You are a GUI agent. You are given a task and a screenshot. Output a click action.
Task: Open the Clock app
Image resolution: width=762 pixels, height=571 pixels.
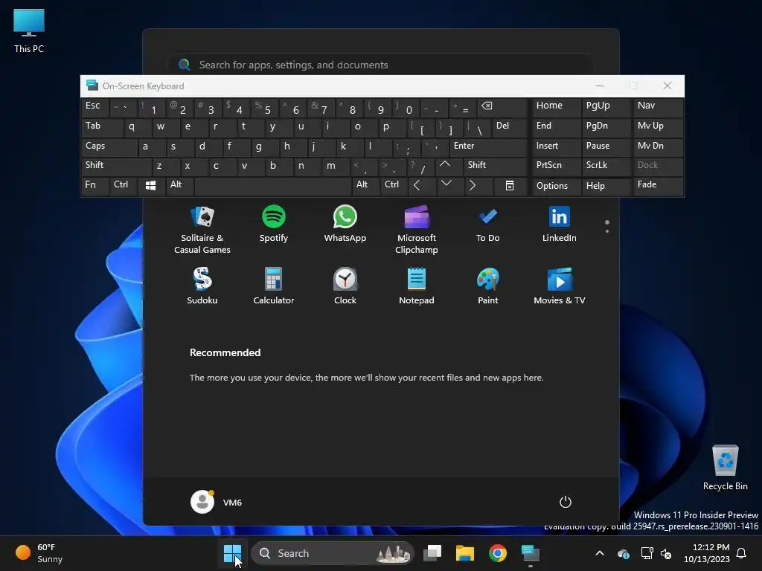[x=345, y=286]
